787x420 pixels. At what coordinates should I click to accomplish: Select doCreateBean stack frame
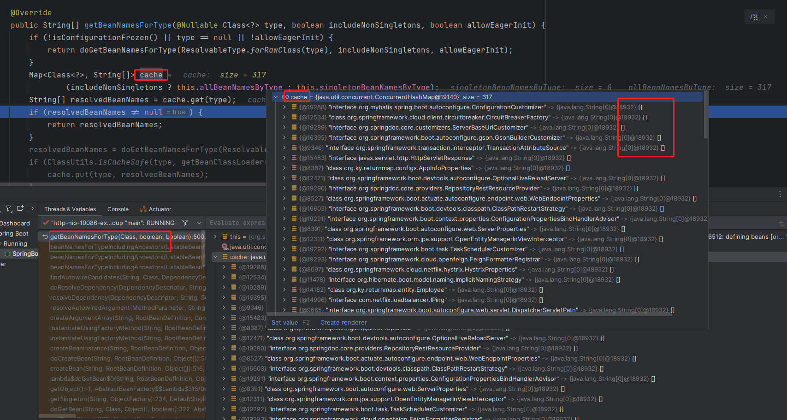click(x=128, y=358)
